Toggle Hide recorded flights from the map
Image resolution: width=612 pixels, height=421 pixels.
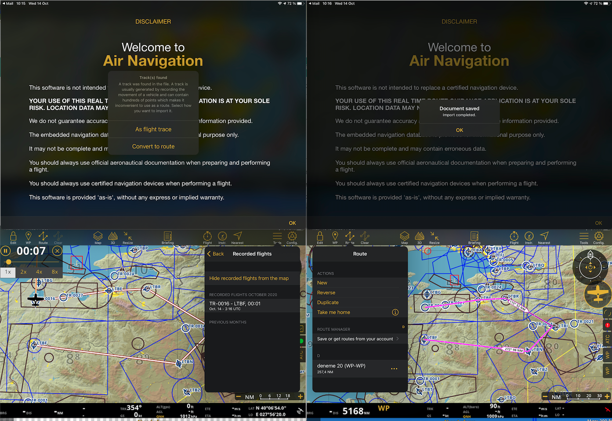point(250,278)
